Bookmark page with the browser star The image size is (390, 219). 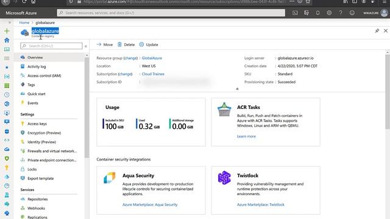tap(308, 1)
